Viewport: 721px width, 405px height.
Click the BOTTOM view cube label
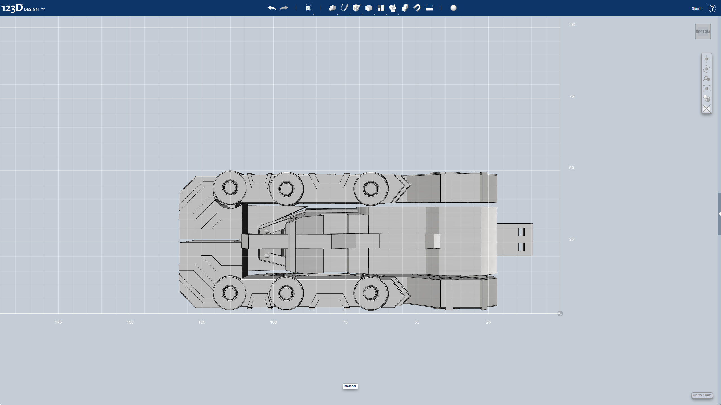point(702,31)
